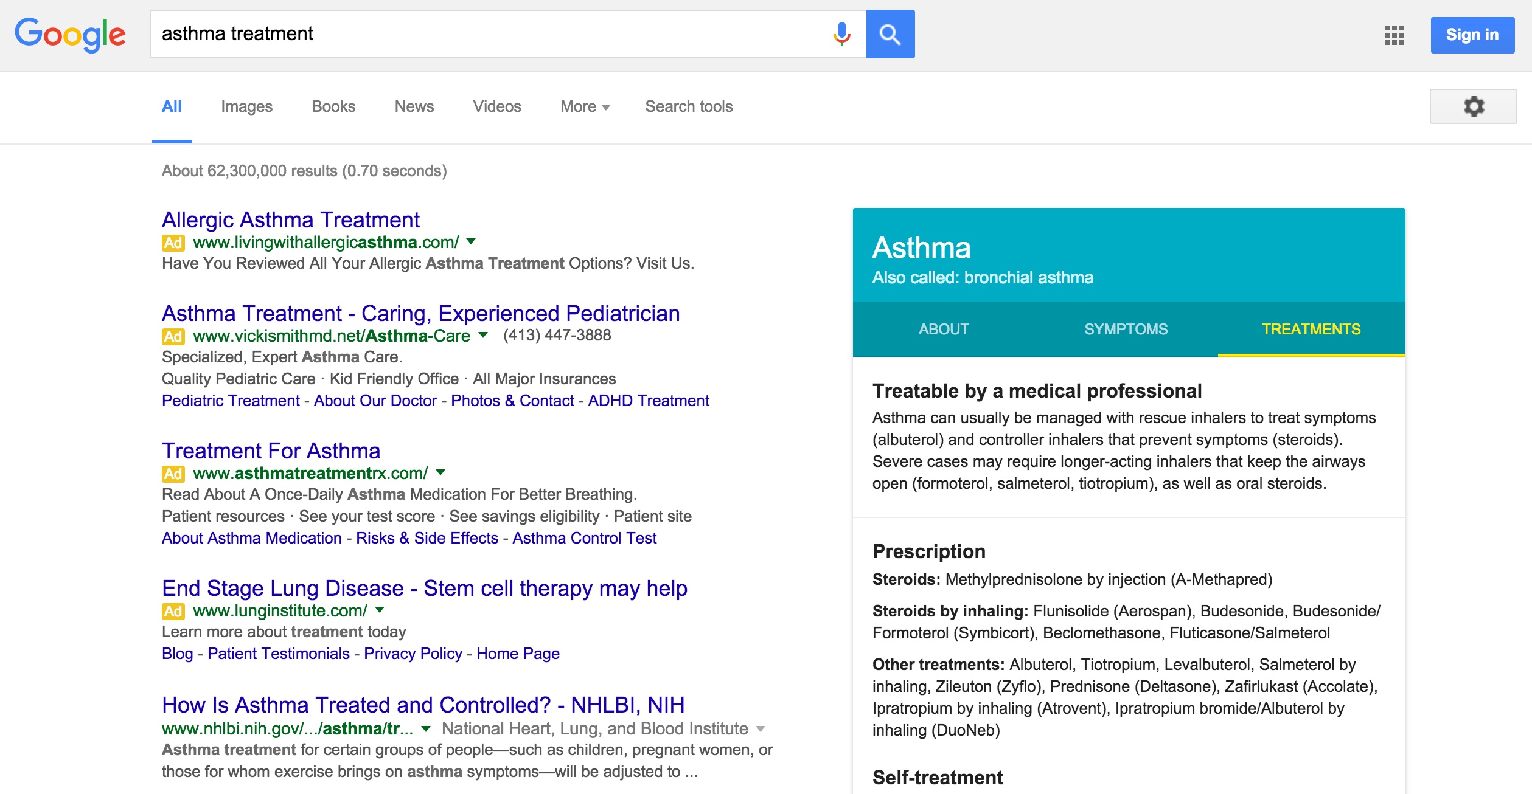Click the Google logo
This screenshot has width=1532, height=794.
pos(70,34)
